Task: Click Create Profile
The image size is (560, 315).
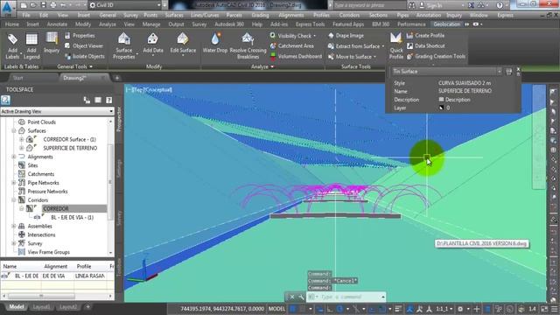Action: [x=425, y=35]
